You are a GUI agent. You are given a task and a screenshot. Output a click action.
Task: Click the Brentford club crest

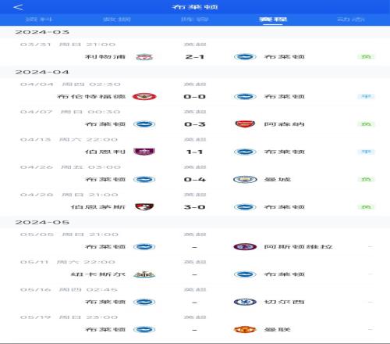(144, 97)
